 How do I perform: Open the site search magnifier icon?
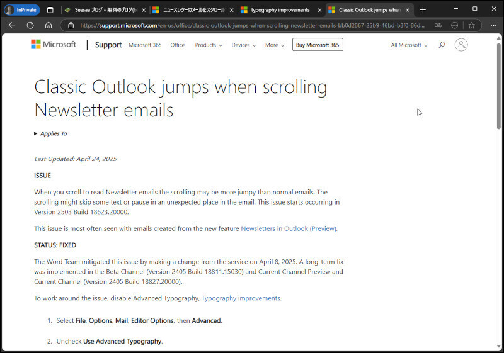point(442,45)
